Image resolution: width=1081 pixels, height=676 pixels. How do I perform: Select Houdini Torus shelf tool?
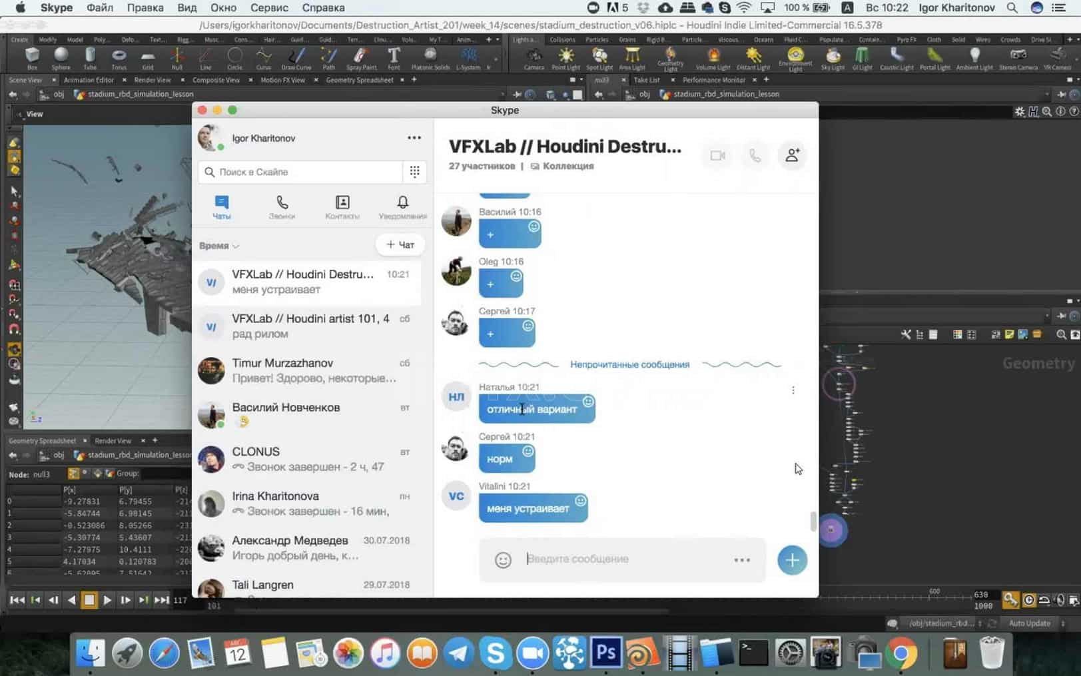pos(119,59)
